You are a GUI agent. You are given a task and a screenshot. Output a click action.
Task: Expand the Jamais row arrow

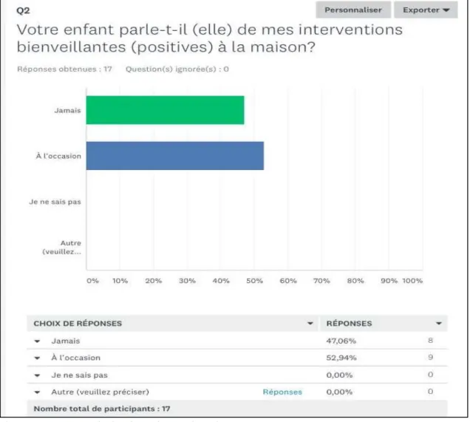pyautogui.click(x=37, y=341)
